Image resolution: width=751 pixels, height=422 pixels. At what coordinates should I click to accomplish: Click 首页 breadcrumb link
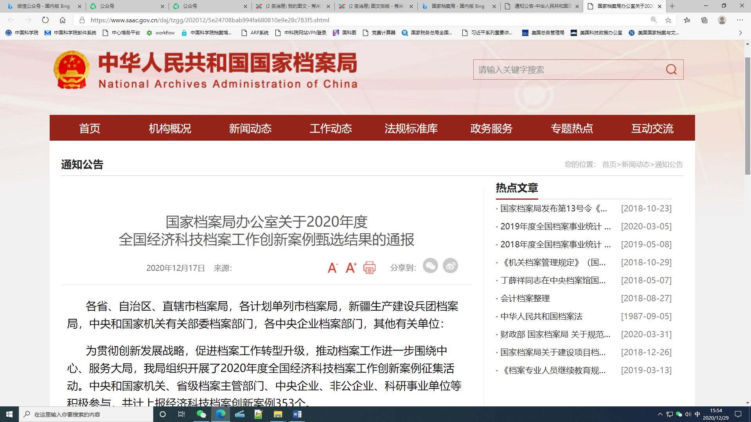609,165
